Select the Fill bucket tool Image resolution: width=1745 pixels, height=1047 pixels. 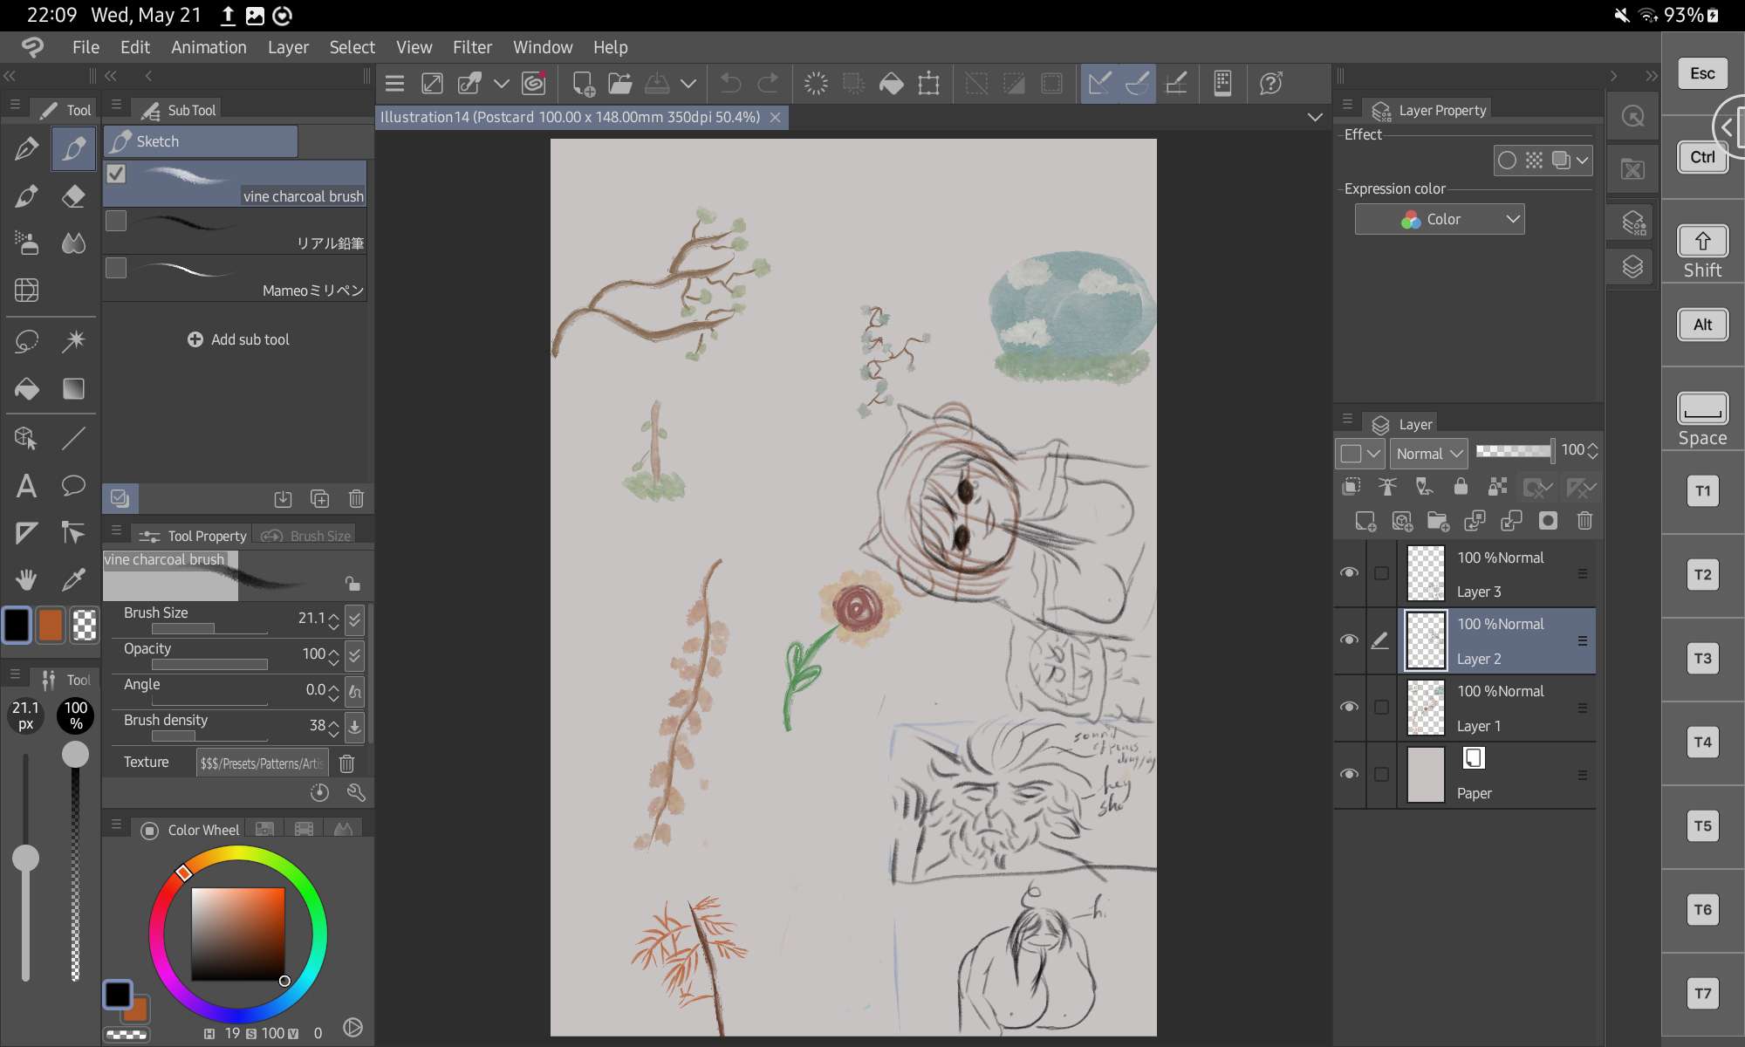pos(26,388)
